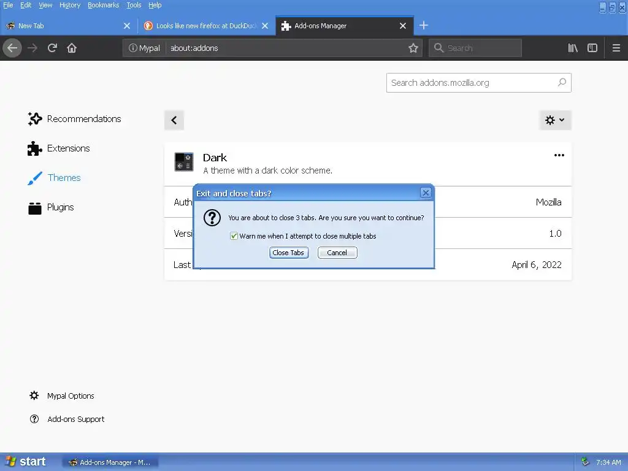Open the Windows start button

pyautogui.click(x=26, y=462)
